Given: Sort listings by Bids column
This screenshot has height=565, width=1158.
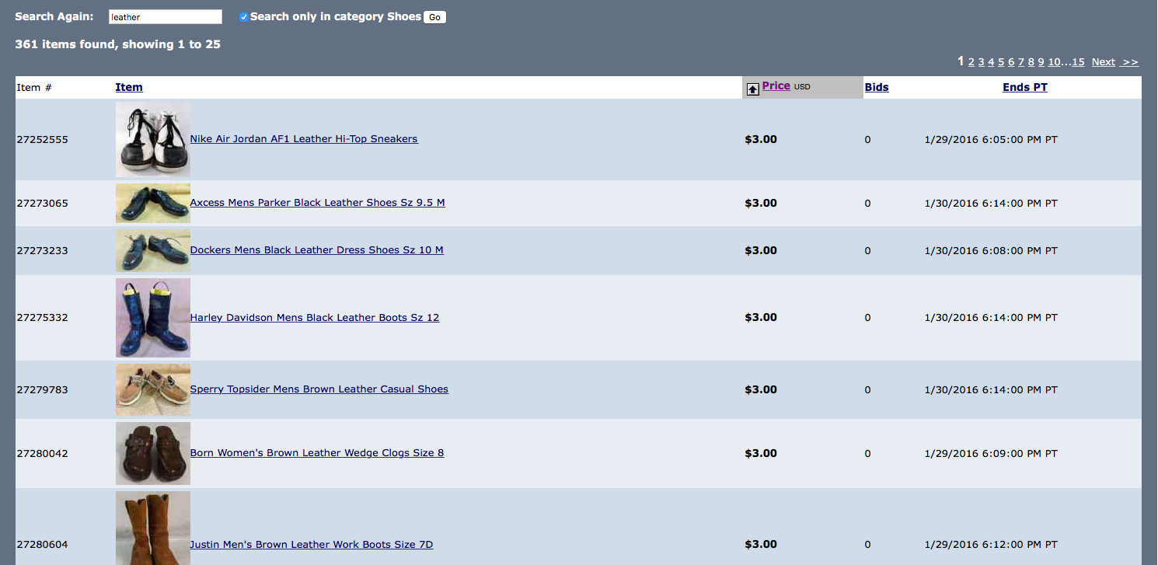Looking at the screenshot, I should click(x=877, y=87).
